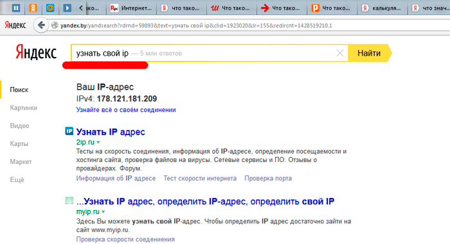Open 'Узнайте всё о своём соединении' link
Screen dimensions: 450x244
126,110
